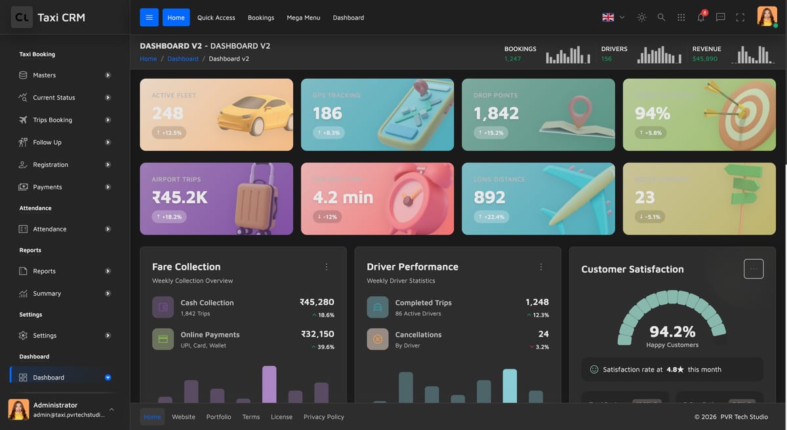The width and height of the screenshot is (787, 430).
Task: Click the Attendance list icon
Action: (23, 229)
